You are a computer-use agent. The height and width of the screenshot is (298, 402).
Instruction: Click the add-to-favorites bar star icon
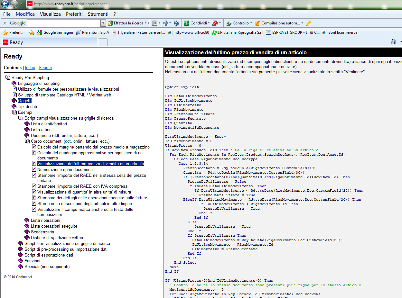pos(32,32)
